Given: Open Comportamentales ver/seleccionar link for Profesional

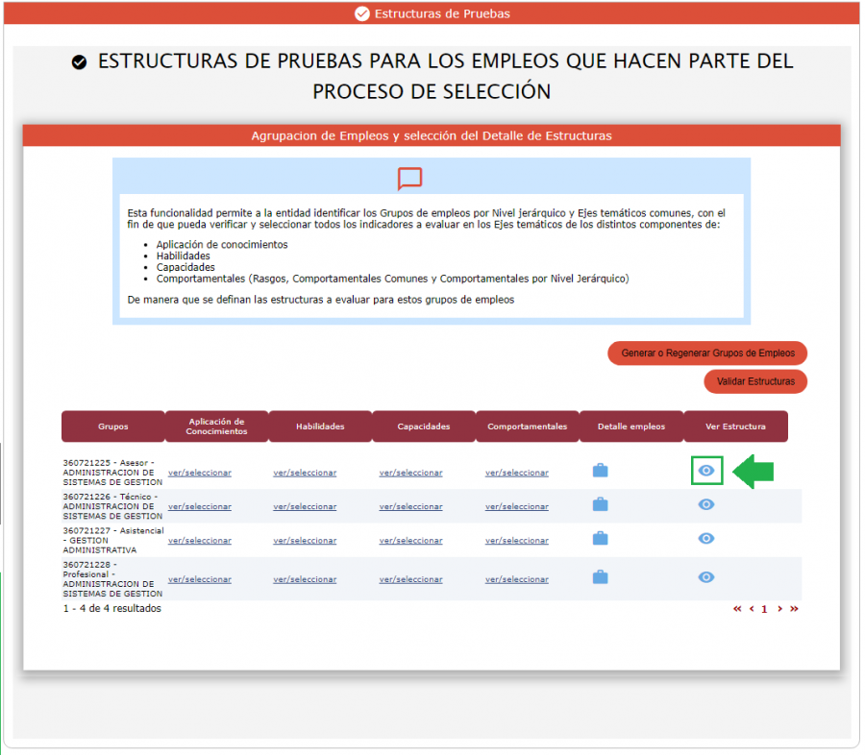Looking at the screenshot, I should [516, 579].
